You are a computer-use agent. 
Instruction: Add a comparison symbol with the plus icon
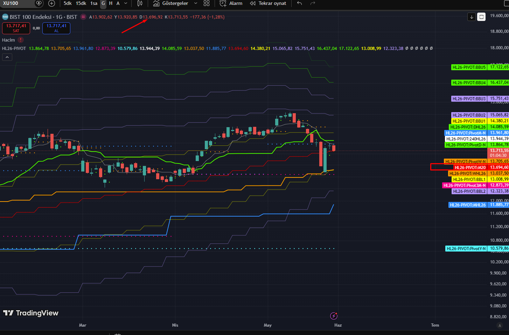pyautogui.click(x=51, y=3)
